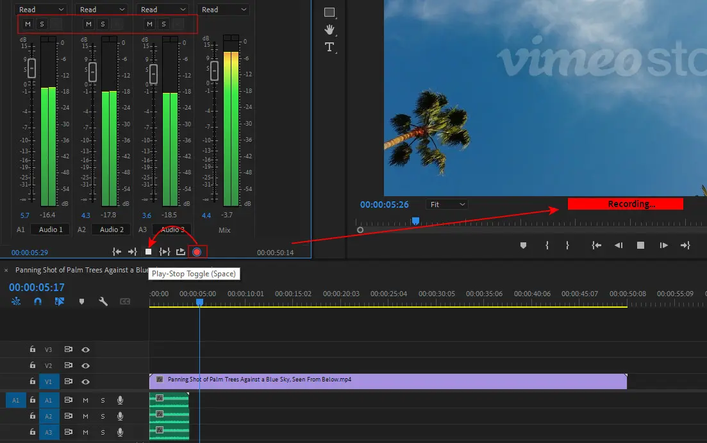This screenshot has width=707, height=443.
Task: Enable voice-over record mic on track A3
Action: [x=120, y=432]
